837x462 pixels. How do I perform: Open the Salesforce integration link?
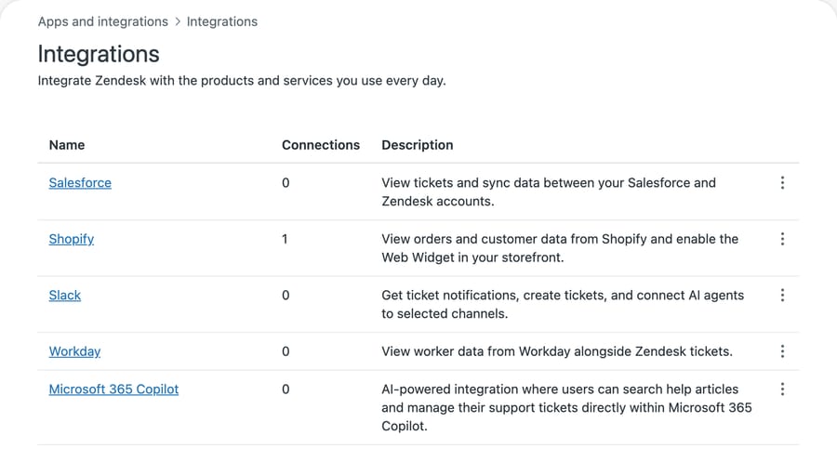tap(80, 183)
